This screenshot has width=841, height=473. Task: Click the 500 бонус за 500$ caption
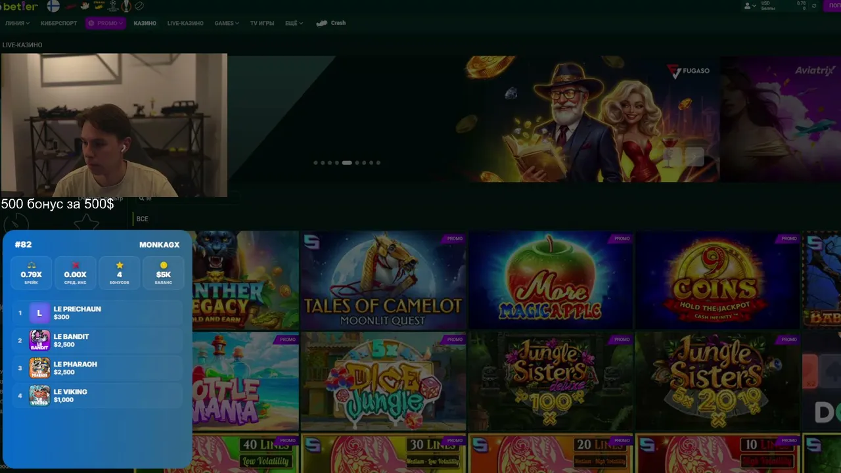click(x=57, y=204)
